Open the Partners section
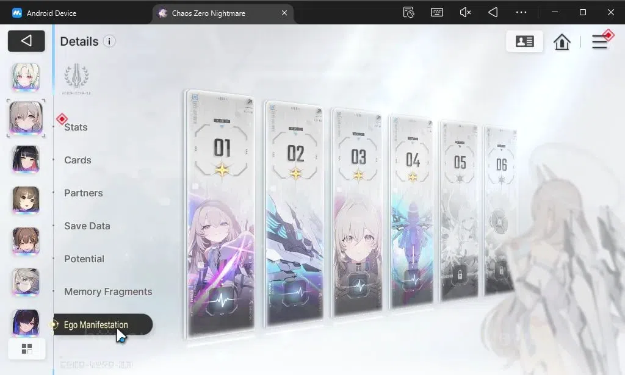Screen dimensions: 625x375 point(83,193)
